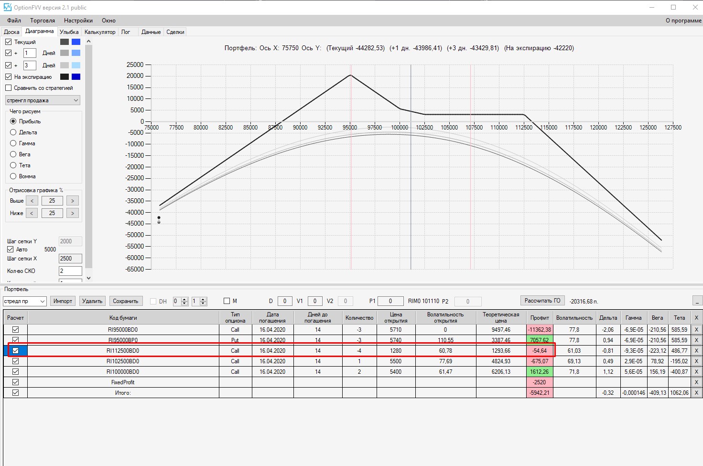The height and width of the screenshot is (466, 703).
Task: Decrease the Ниже percentage with the left arrow
Action: tap(32, 213)
